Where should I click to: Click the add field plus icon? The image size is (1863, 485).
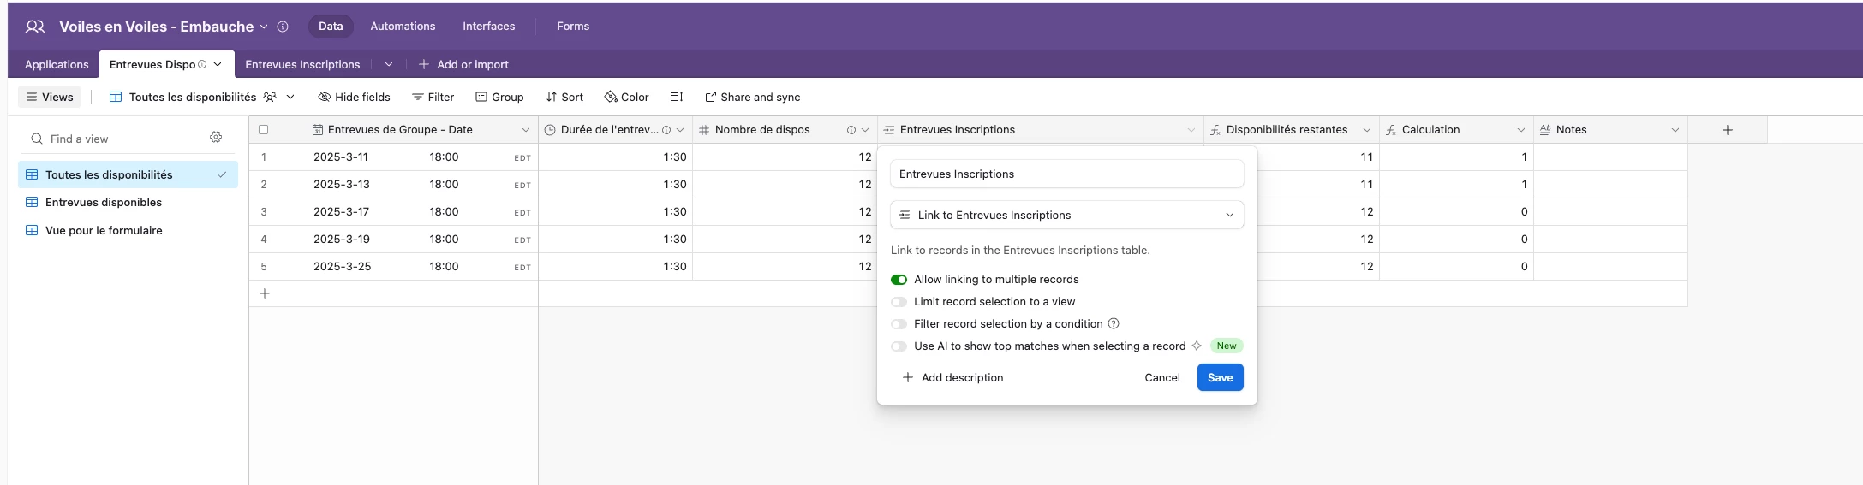(x=1727, y=130)
